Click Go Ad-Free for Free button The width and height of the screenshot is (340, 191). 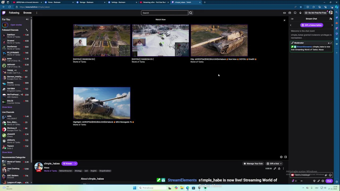[316, 13]
